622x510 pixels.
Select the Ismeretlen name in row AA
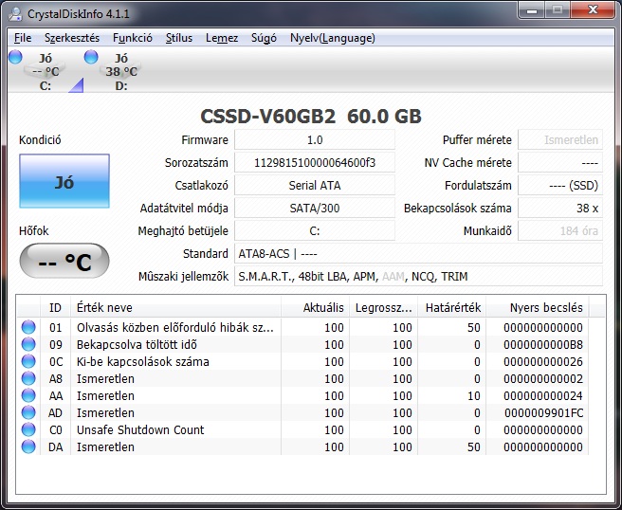point(105,396)
